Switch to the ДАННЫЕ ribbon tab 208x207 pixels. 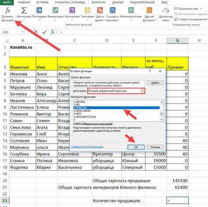118,2
